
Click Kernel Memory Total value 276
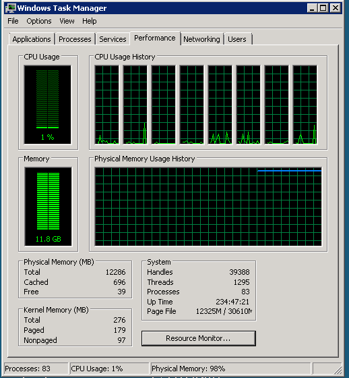click(119, 320)
